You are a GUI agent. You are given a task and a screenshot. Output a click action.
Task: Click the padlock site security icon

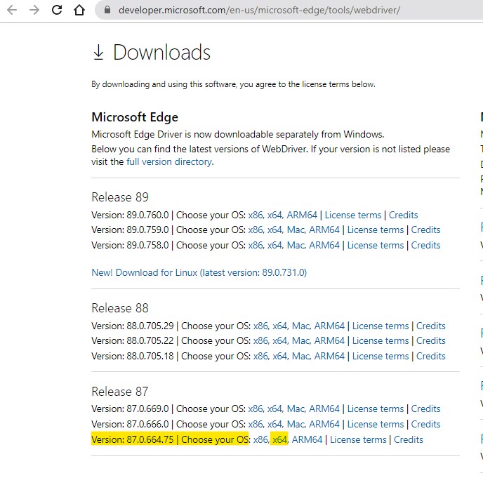click(107, 11)
